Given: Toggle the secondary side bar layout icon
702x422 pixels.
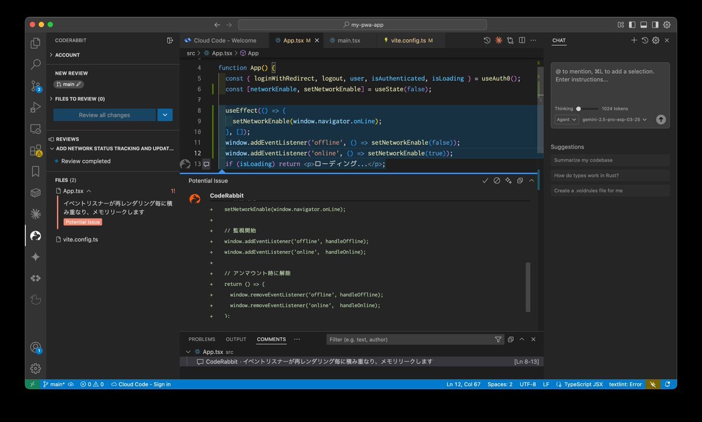Looking at the screenshot, I should [x=655, y=25].
